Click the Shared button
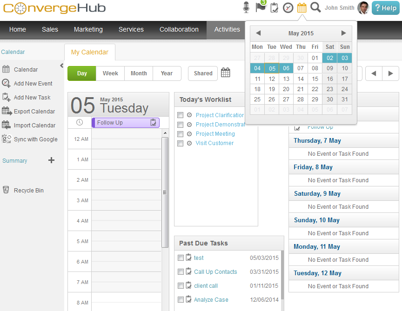402x311 pixels. [203, 73]
